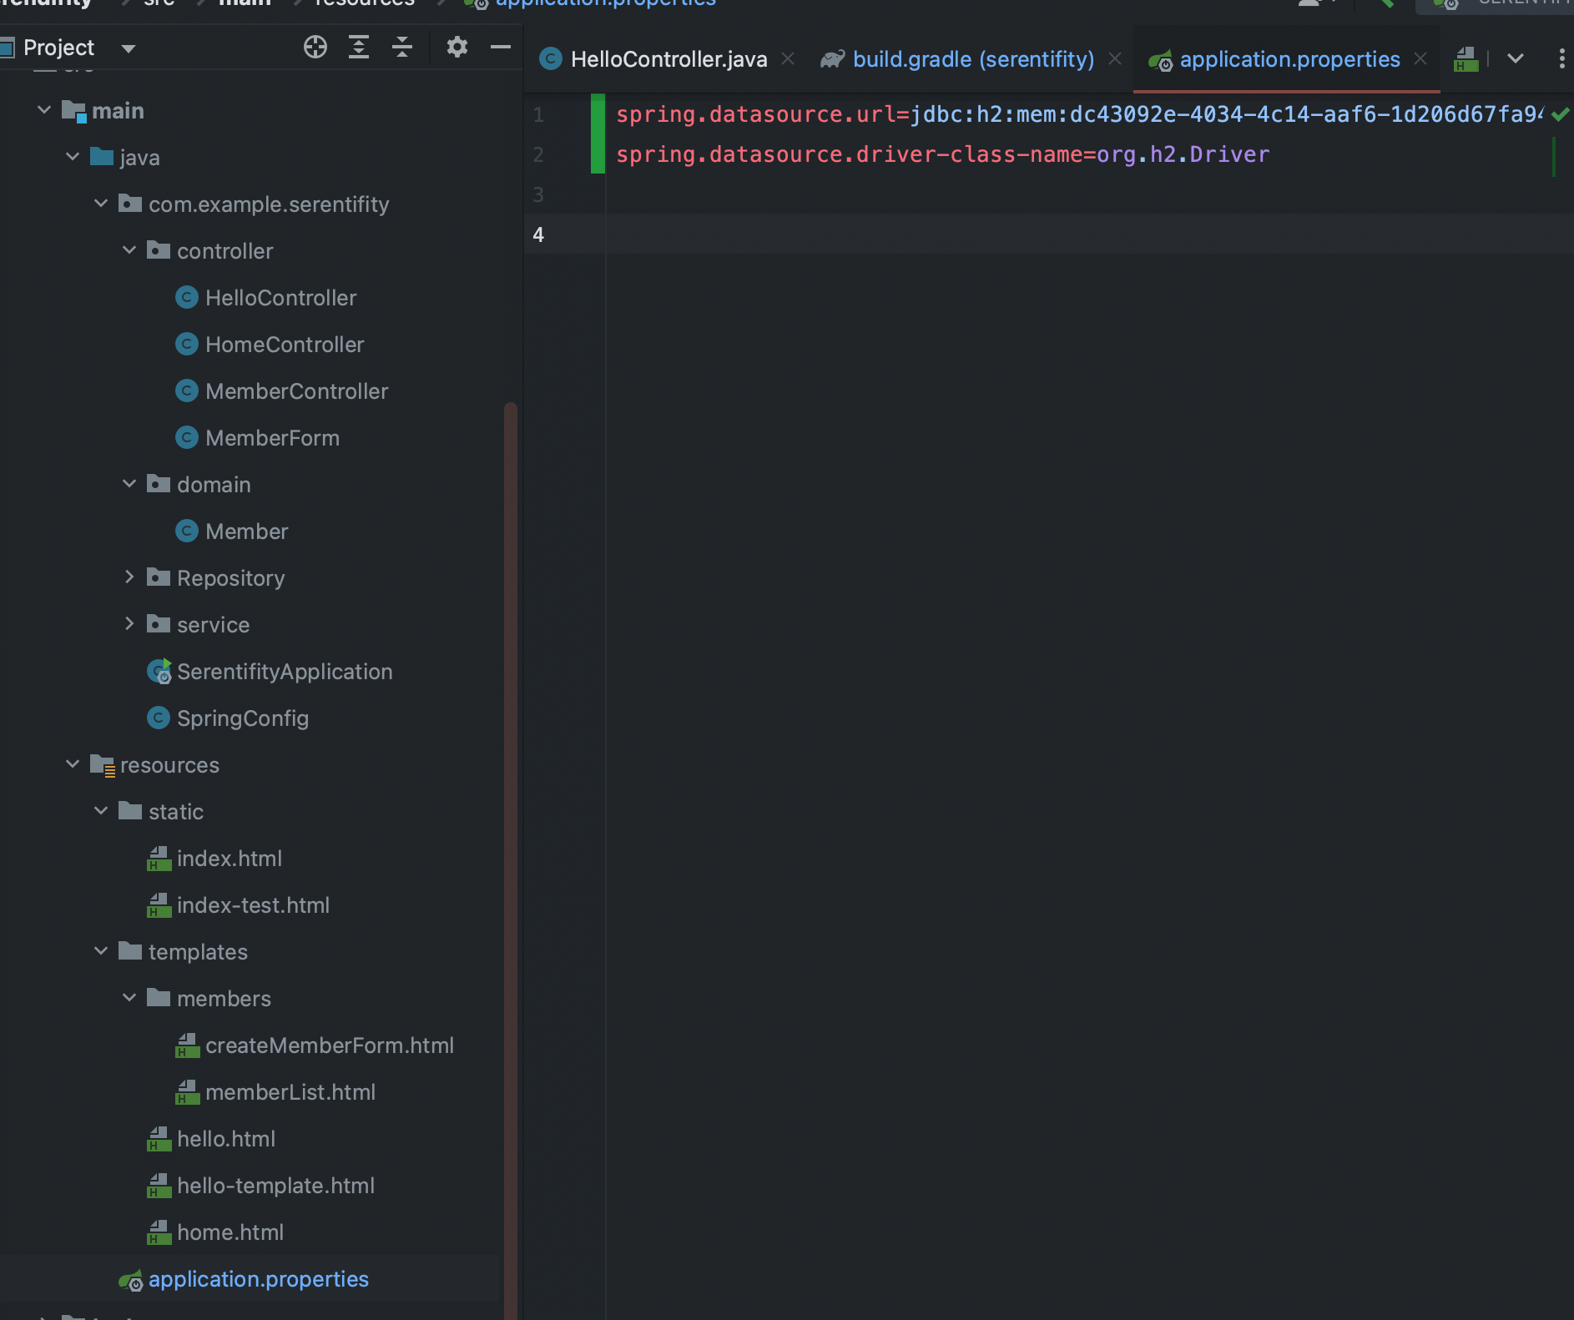The width and height of the screenshot is (1574, 1320).
Task: Expand the Repository package
Action: (129, 577)
